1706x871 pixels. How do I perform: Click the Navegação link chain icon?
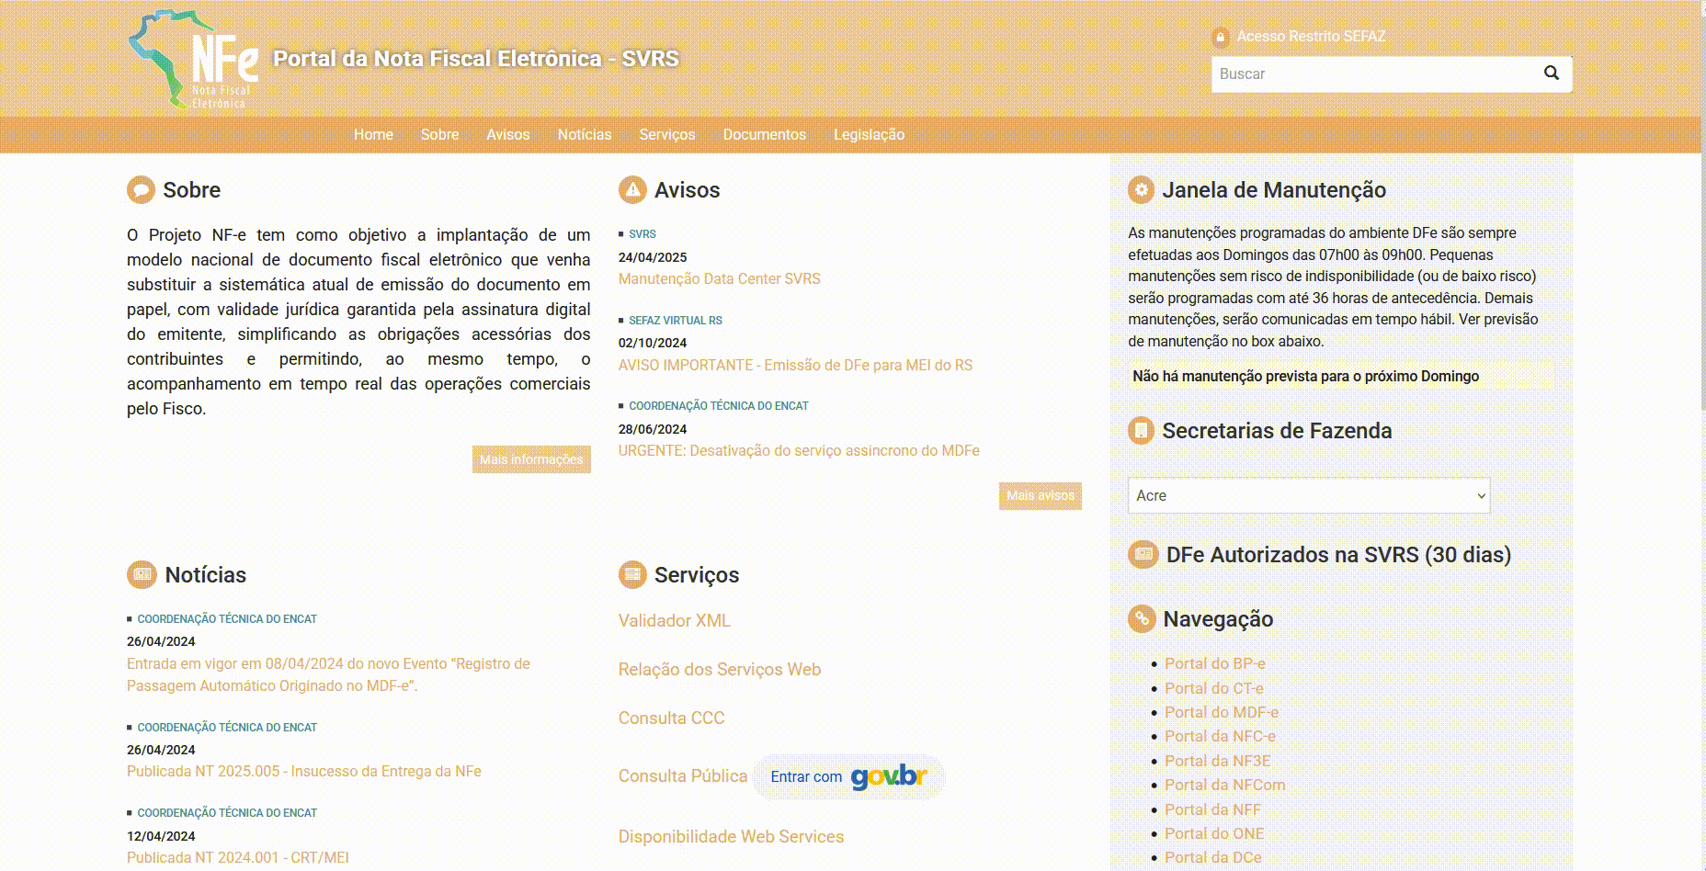1142,618
